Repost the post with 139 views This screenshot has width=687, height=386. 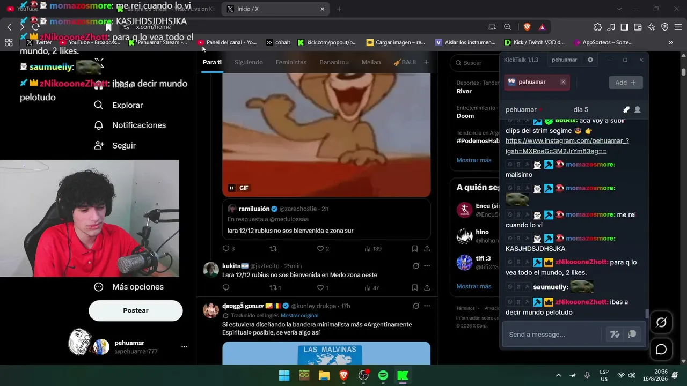273,249
